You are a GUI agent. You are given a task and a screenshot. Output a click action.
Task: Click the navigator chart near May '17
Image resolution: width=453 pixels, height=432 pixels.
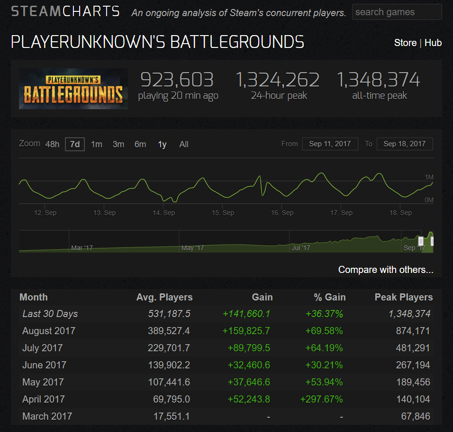point(192,244)
